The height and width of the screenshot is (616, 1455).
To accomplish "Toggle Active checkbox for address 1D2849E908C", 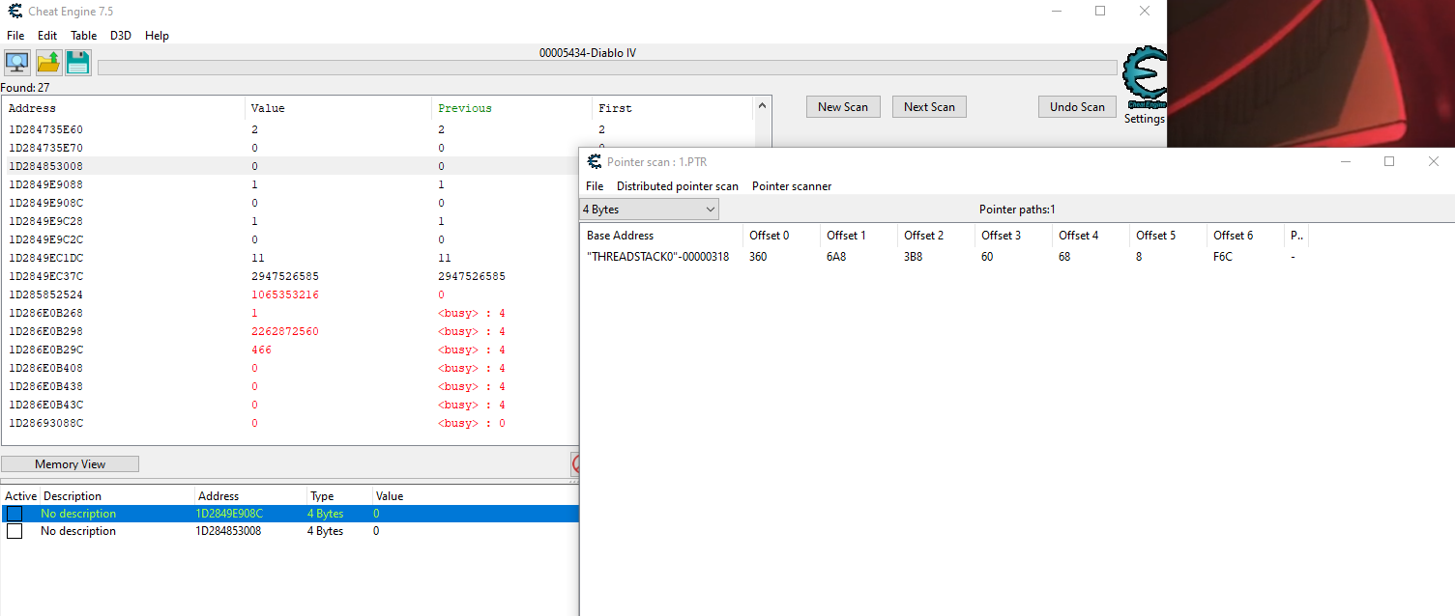I will 15,514.
